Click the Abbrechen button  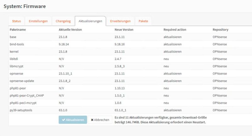[x=100, y=120]
